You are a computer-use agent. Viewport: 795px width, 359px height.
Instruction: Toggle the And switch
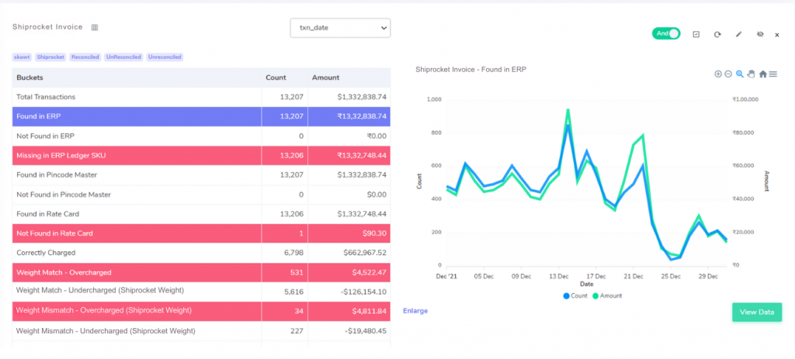coord(666,33)
